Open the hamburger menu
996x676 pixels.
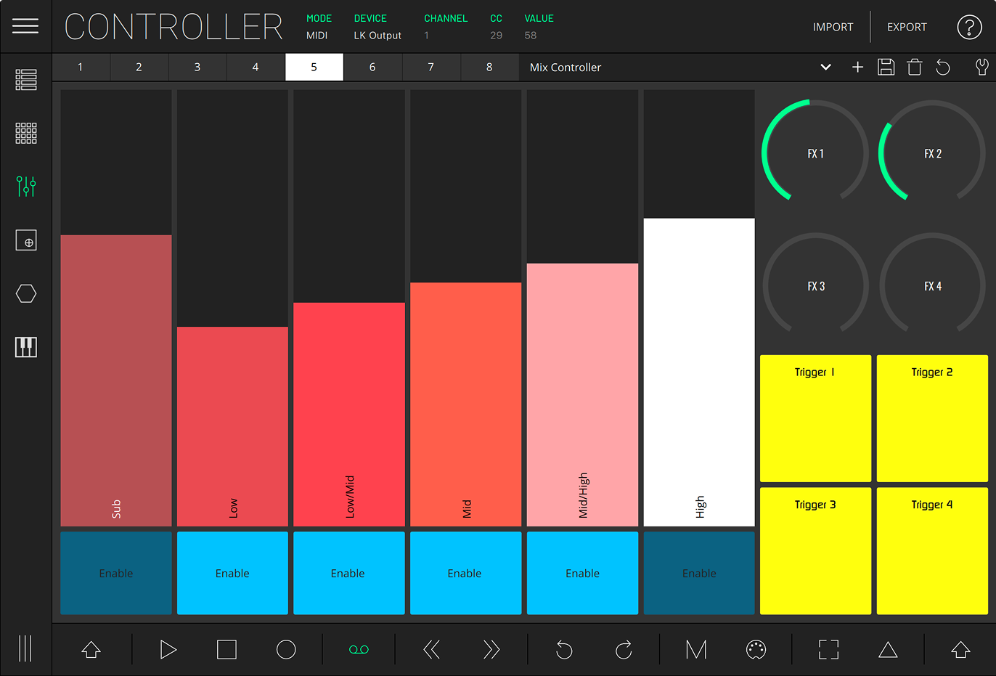pos(25,26)
